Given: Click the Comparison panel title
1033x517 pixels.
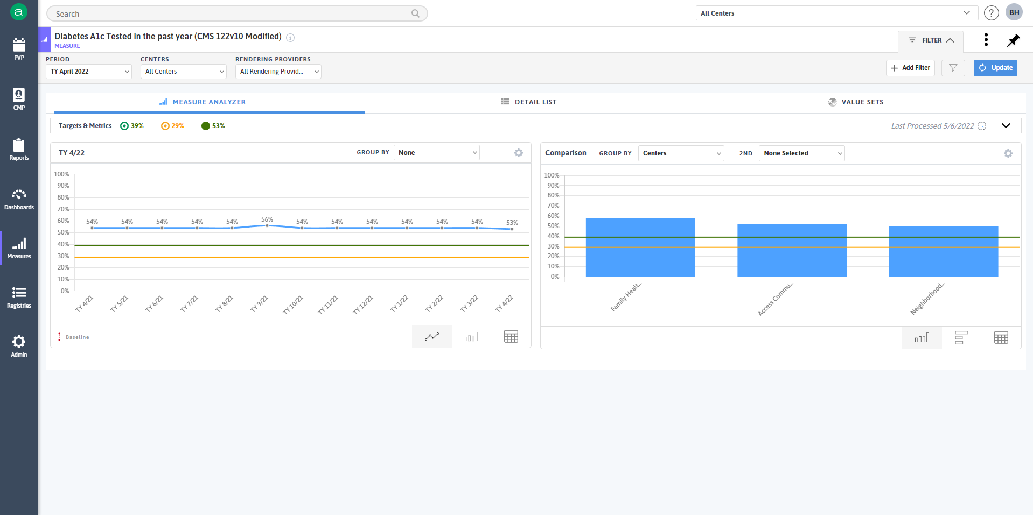Looking at the screenshot, I should [566, 153].
